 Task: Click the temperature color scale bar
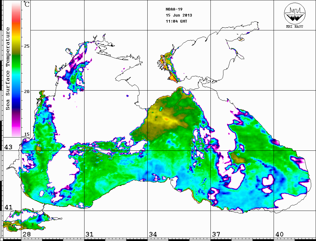(16, 69)
